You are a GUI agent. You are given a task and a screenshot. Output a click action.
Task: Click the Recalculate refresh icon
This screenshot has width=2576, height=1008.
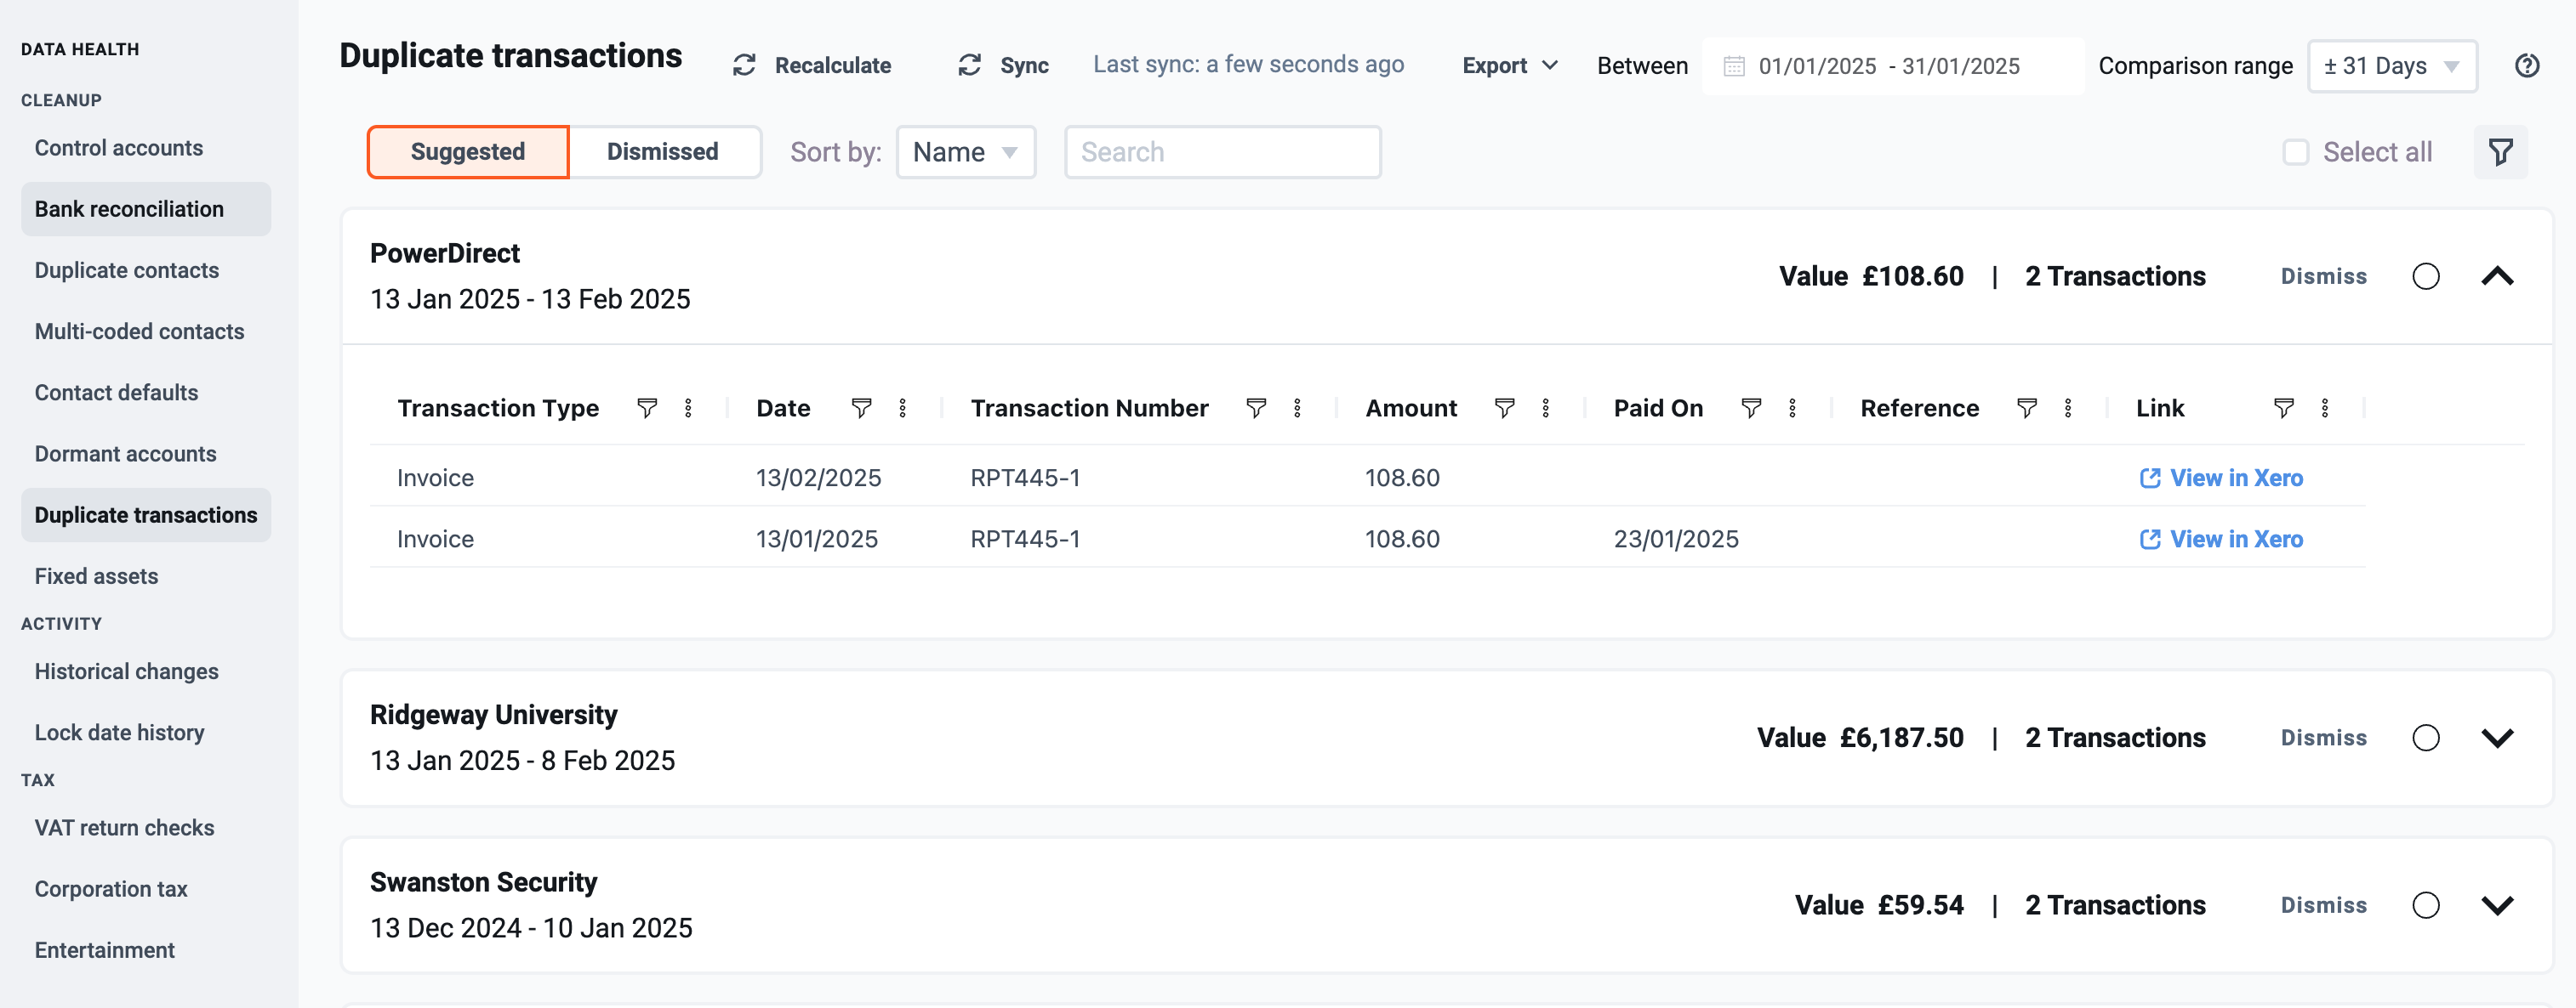744,66
